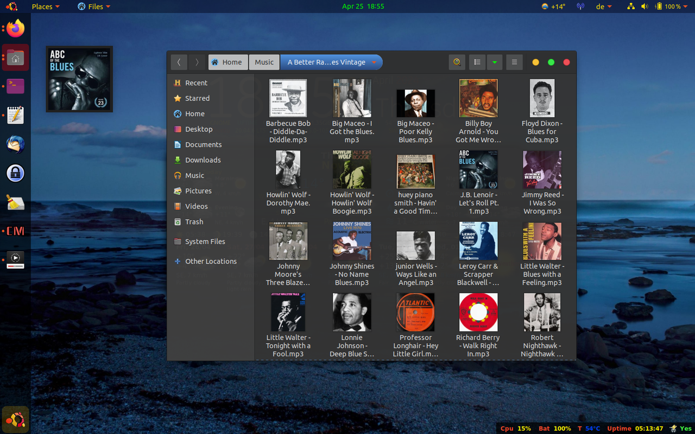The image size is (695, 434).
Task: Open Music in the sidebar
Action: (211, 176)
